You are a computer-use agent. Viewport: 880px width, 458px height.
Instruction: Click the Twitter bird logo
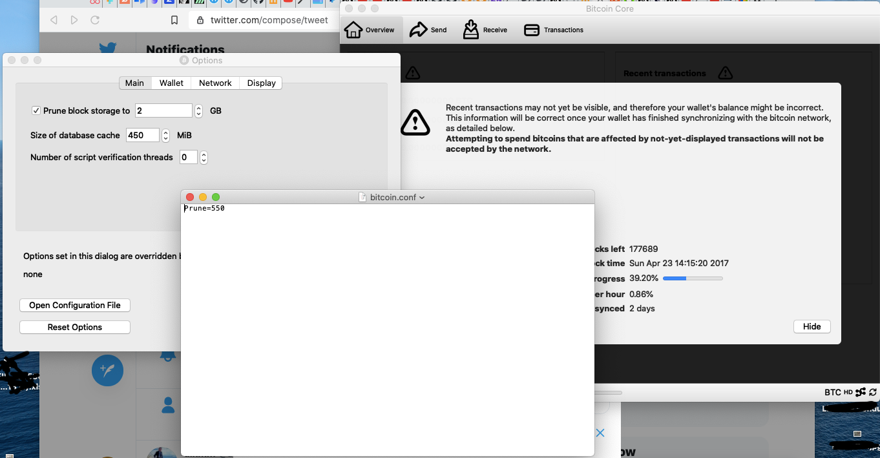[107, 48]
